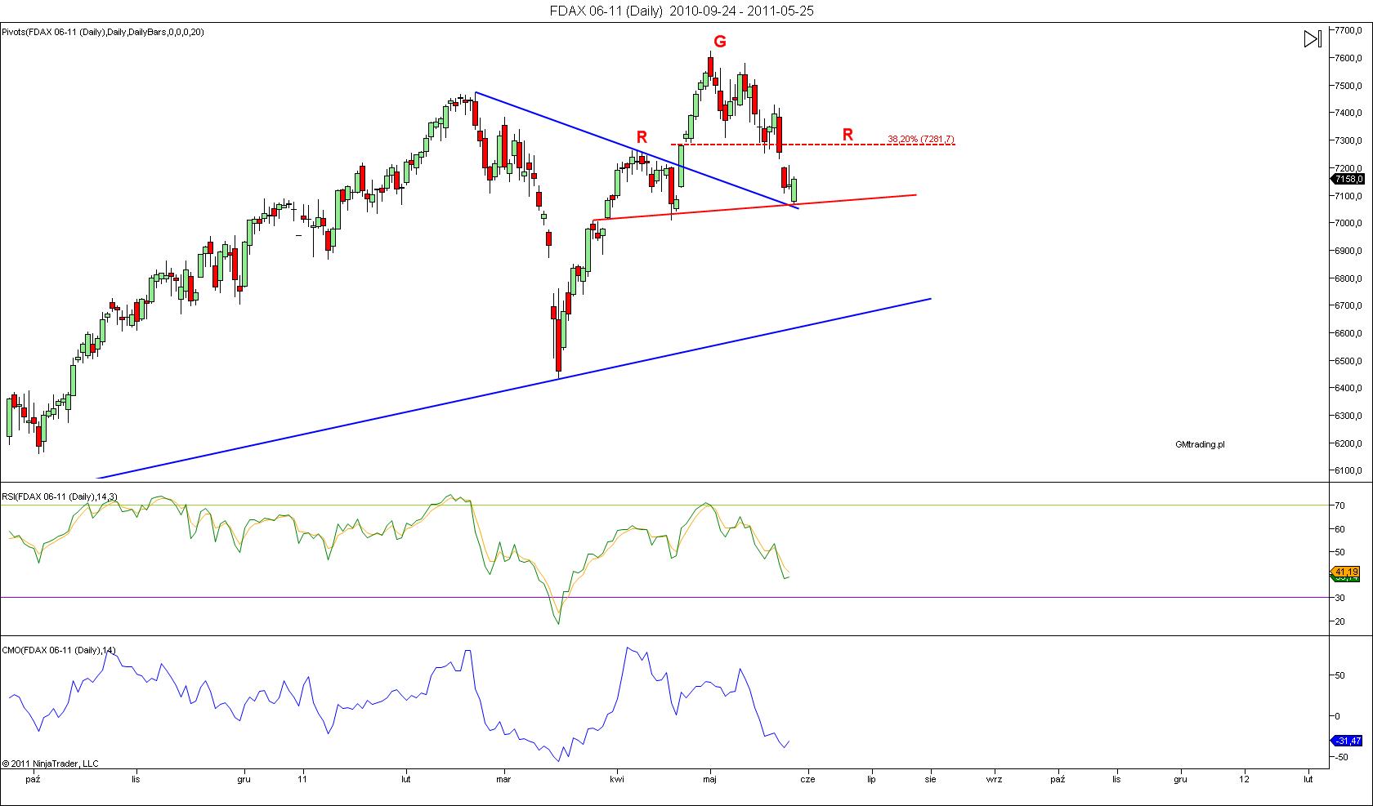The width and height of the screenshot is (1373, 806).
Task: Click the mar month label on time axis
Action: (x=503, y=779)
